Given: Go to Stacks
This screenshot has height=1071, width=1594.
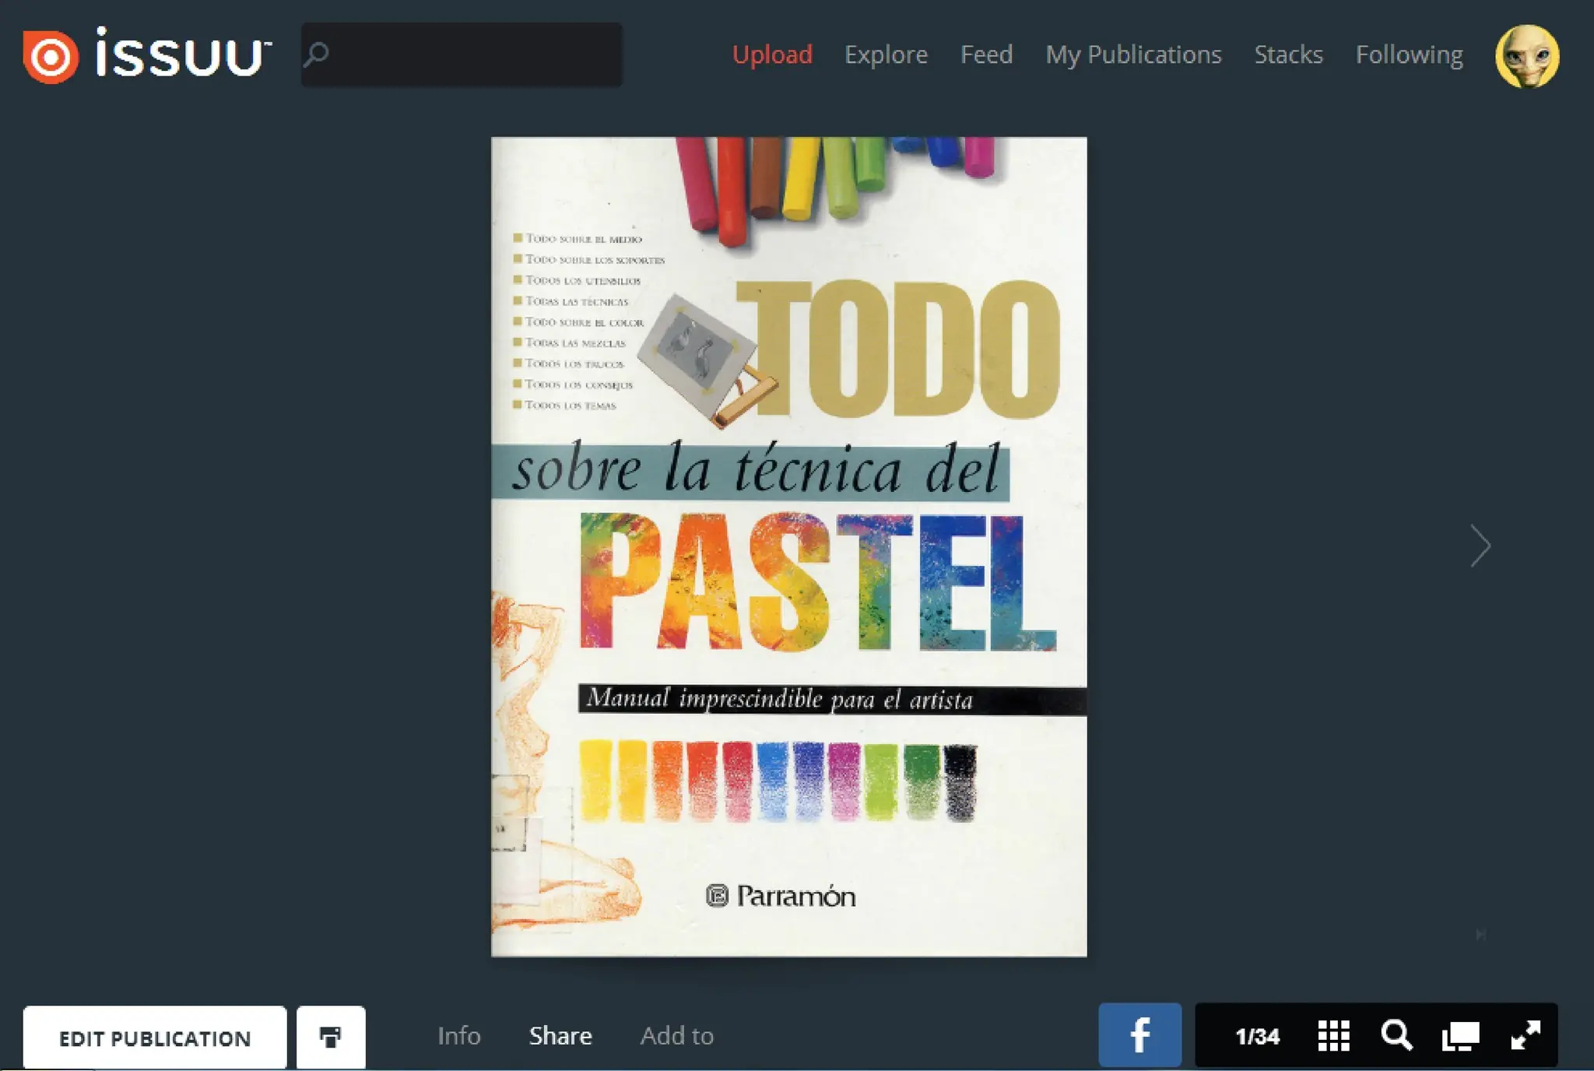Looking at the screenshot, I should tap(1288, 54).
